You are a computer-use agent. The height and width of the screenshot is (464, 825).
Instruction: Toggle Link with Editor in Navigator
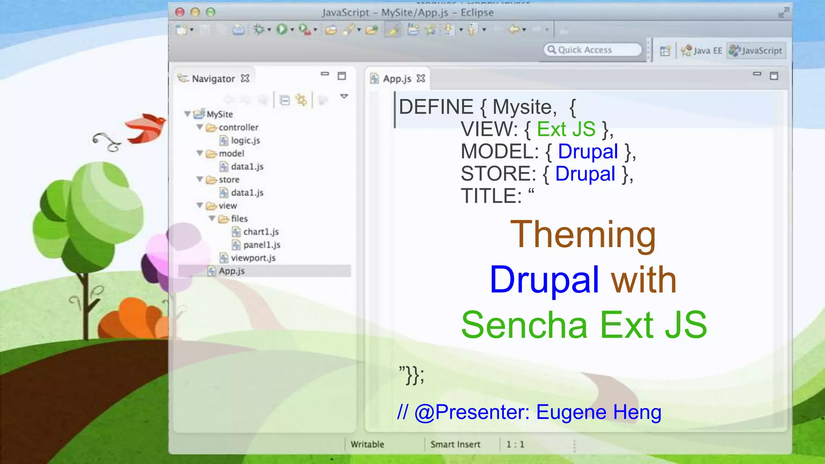301,99
